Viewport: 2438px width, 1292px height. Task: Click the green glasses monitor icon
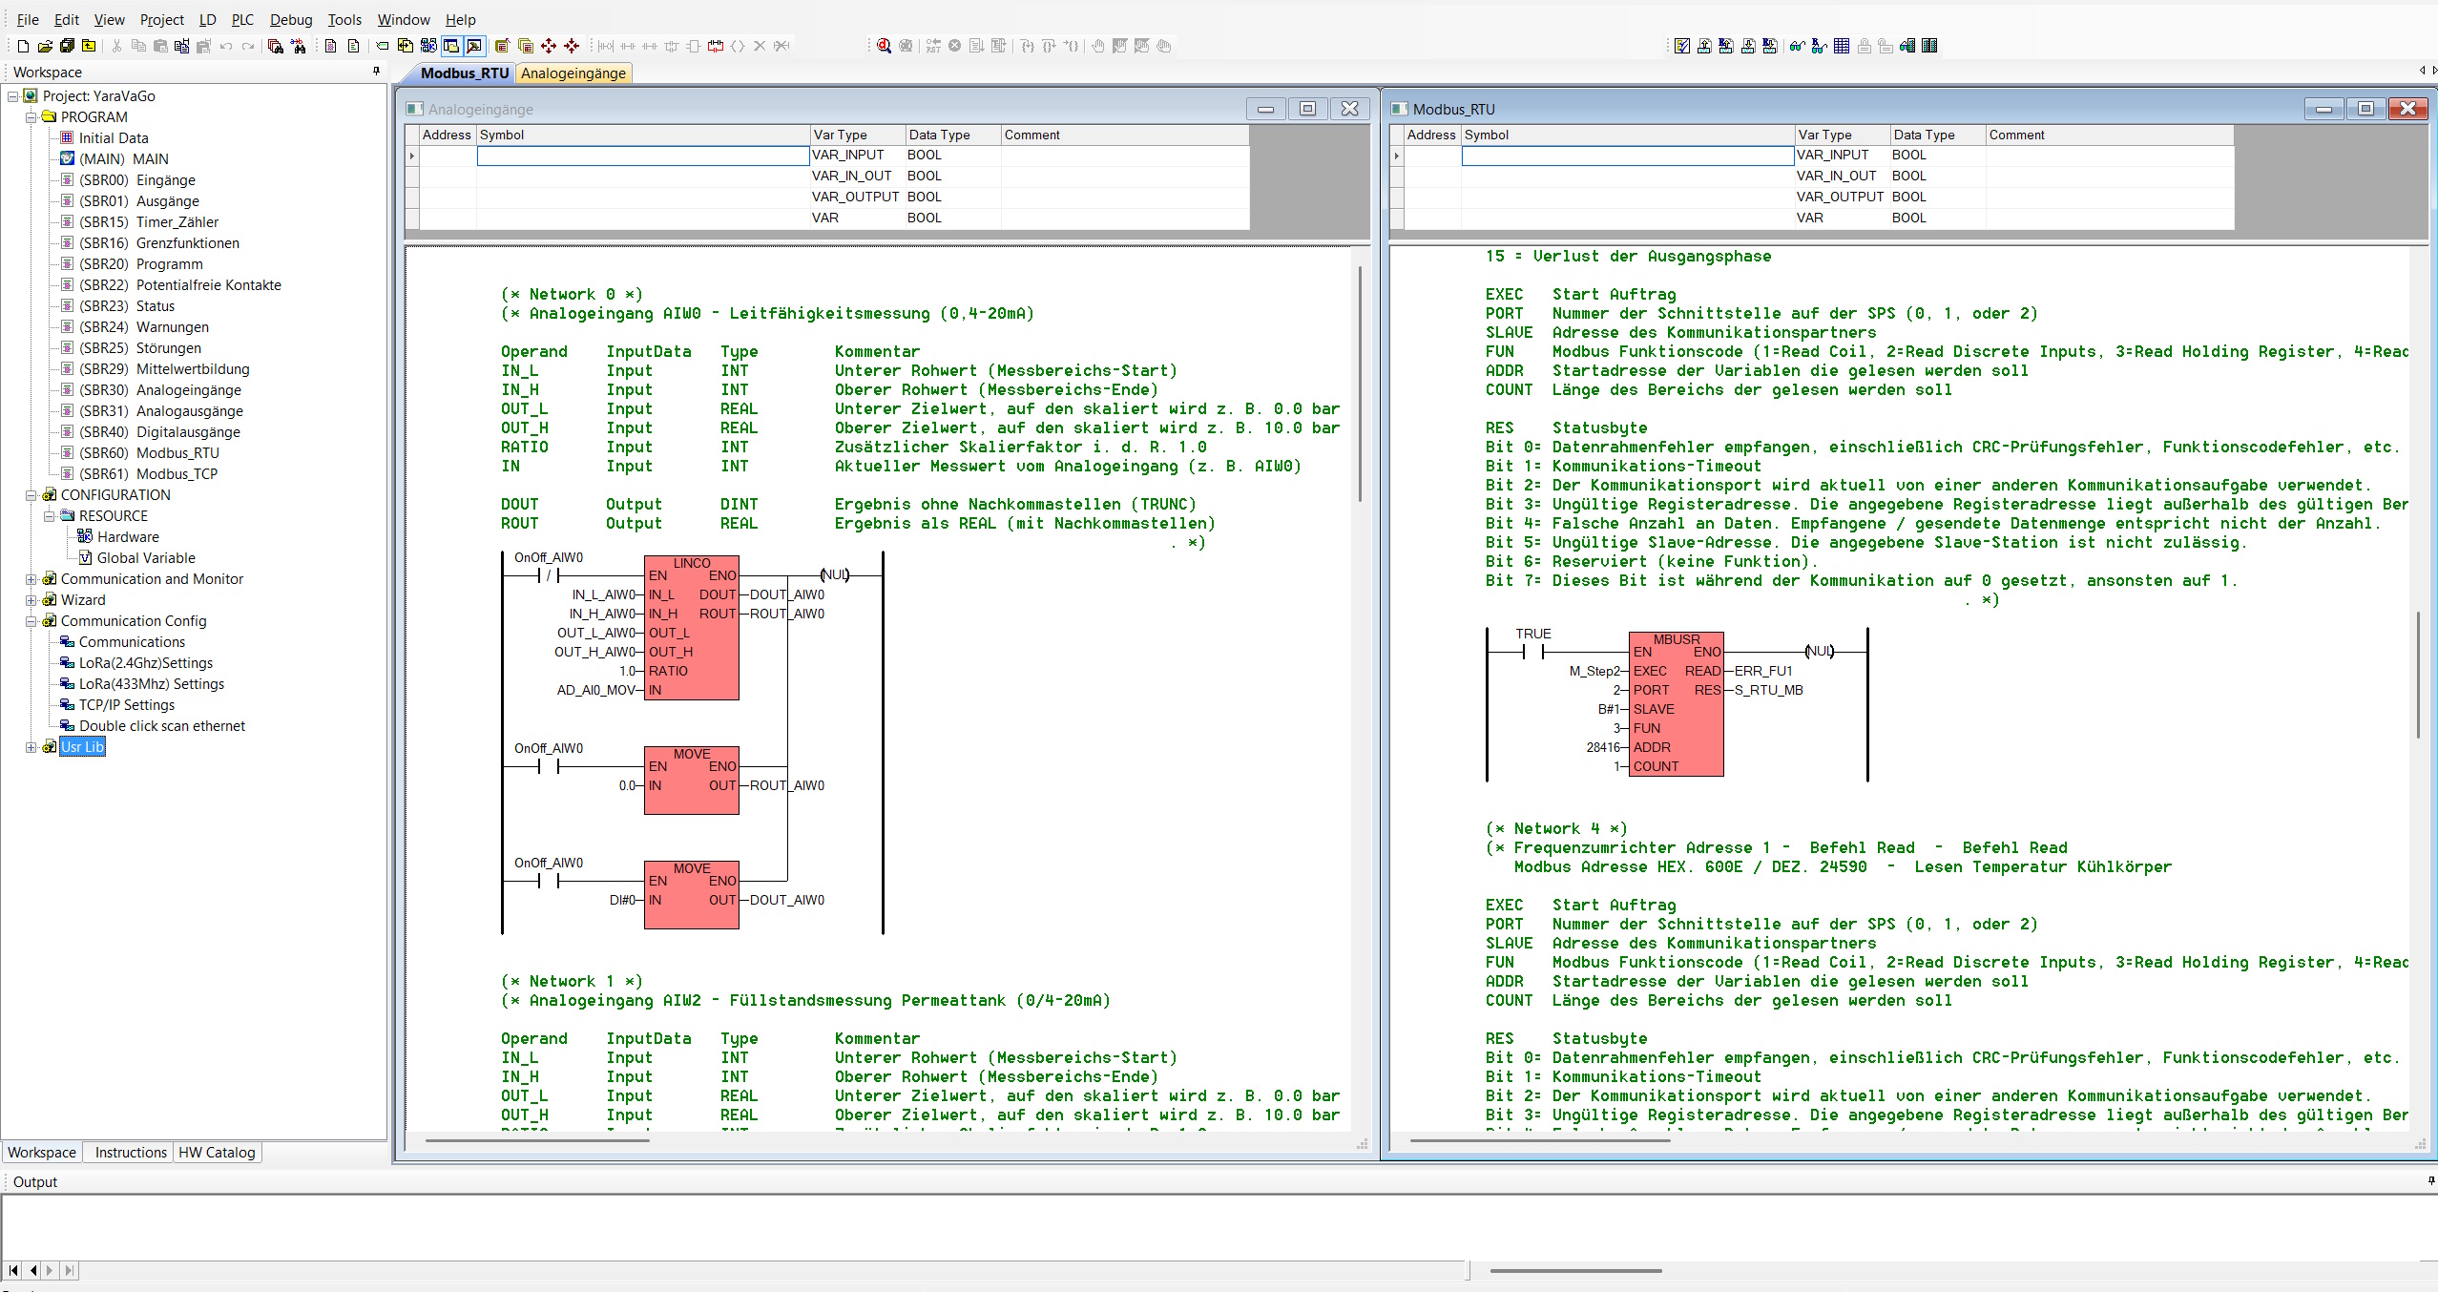[x=1797, y=46]
